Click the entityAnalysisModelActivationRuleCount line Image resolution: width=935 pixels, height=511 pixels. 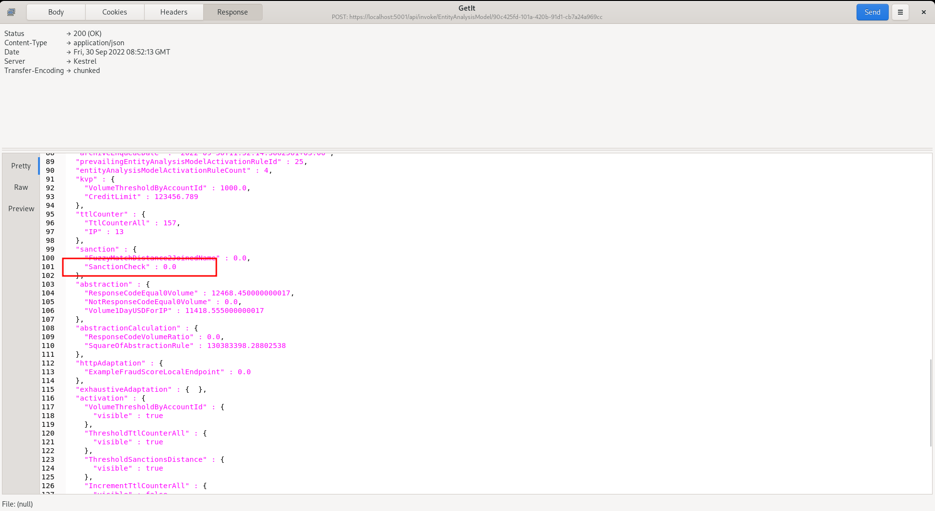coord(174,170)
